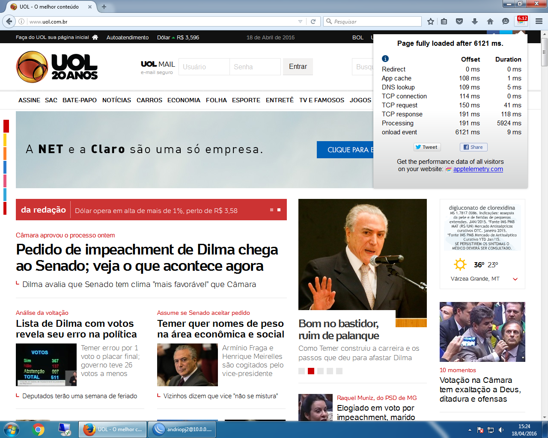Image resolution: width=548 pixels, height=438 pixels.
Task: Open the VOTOS scoreboard thumbnail
Action: (x=46, y=365)
